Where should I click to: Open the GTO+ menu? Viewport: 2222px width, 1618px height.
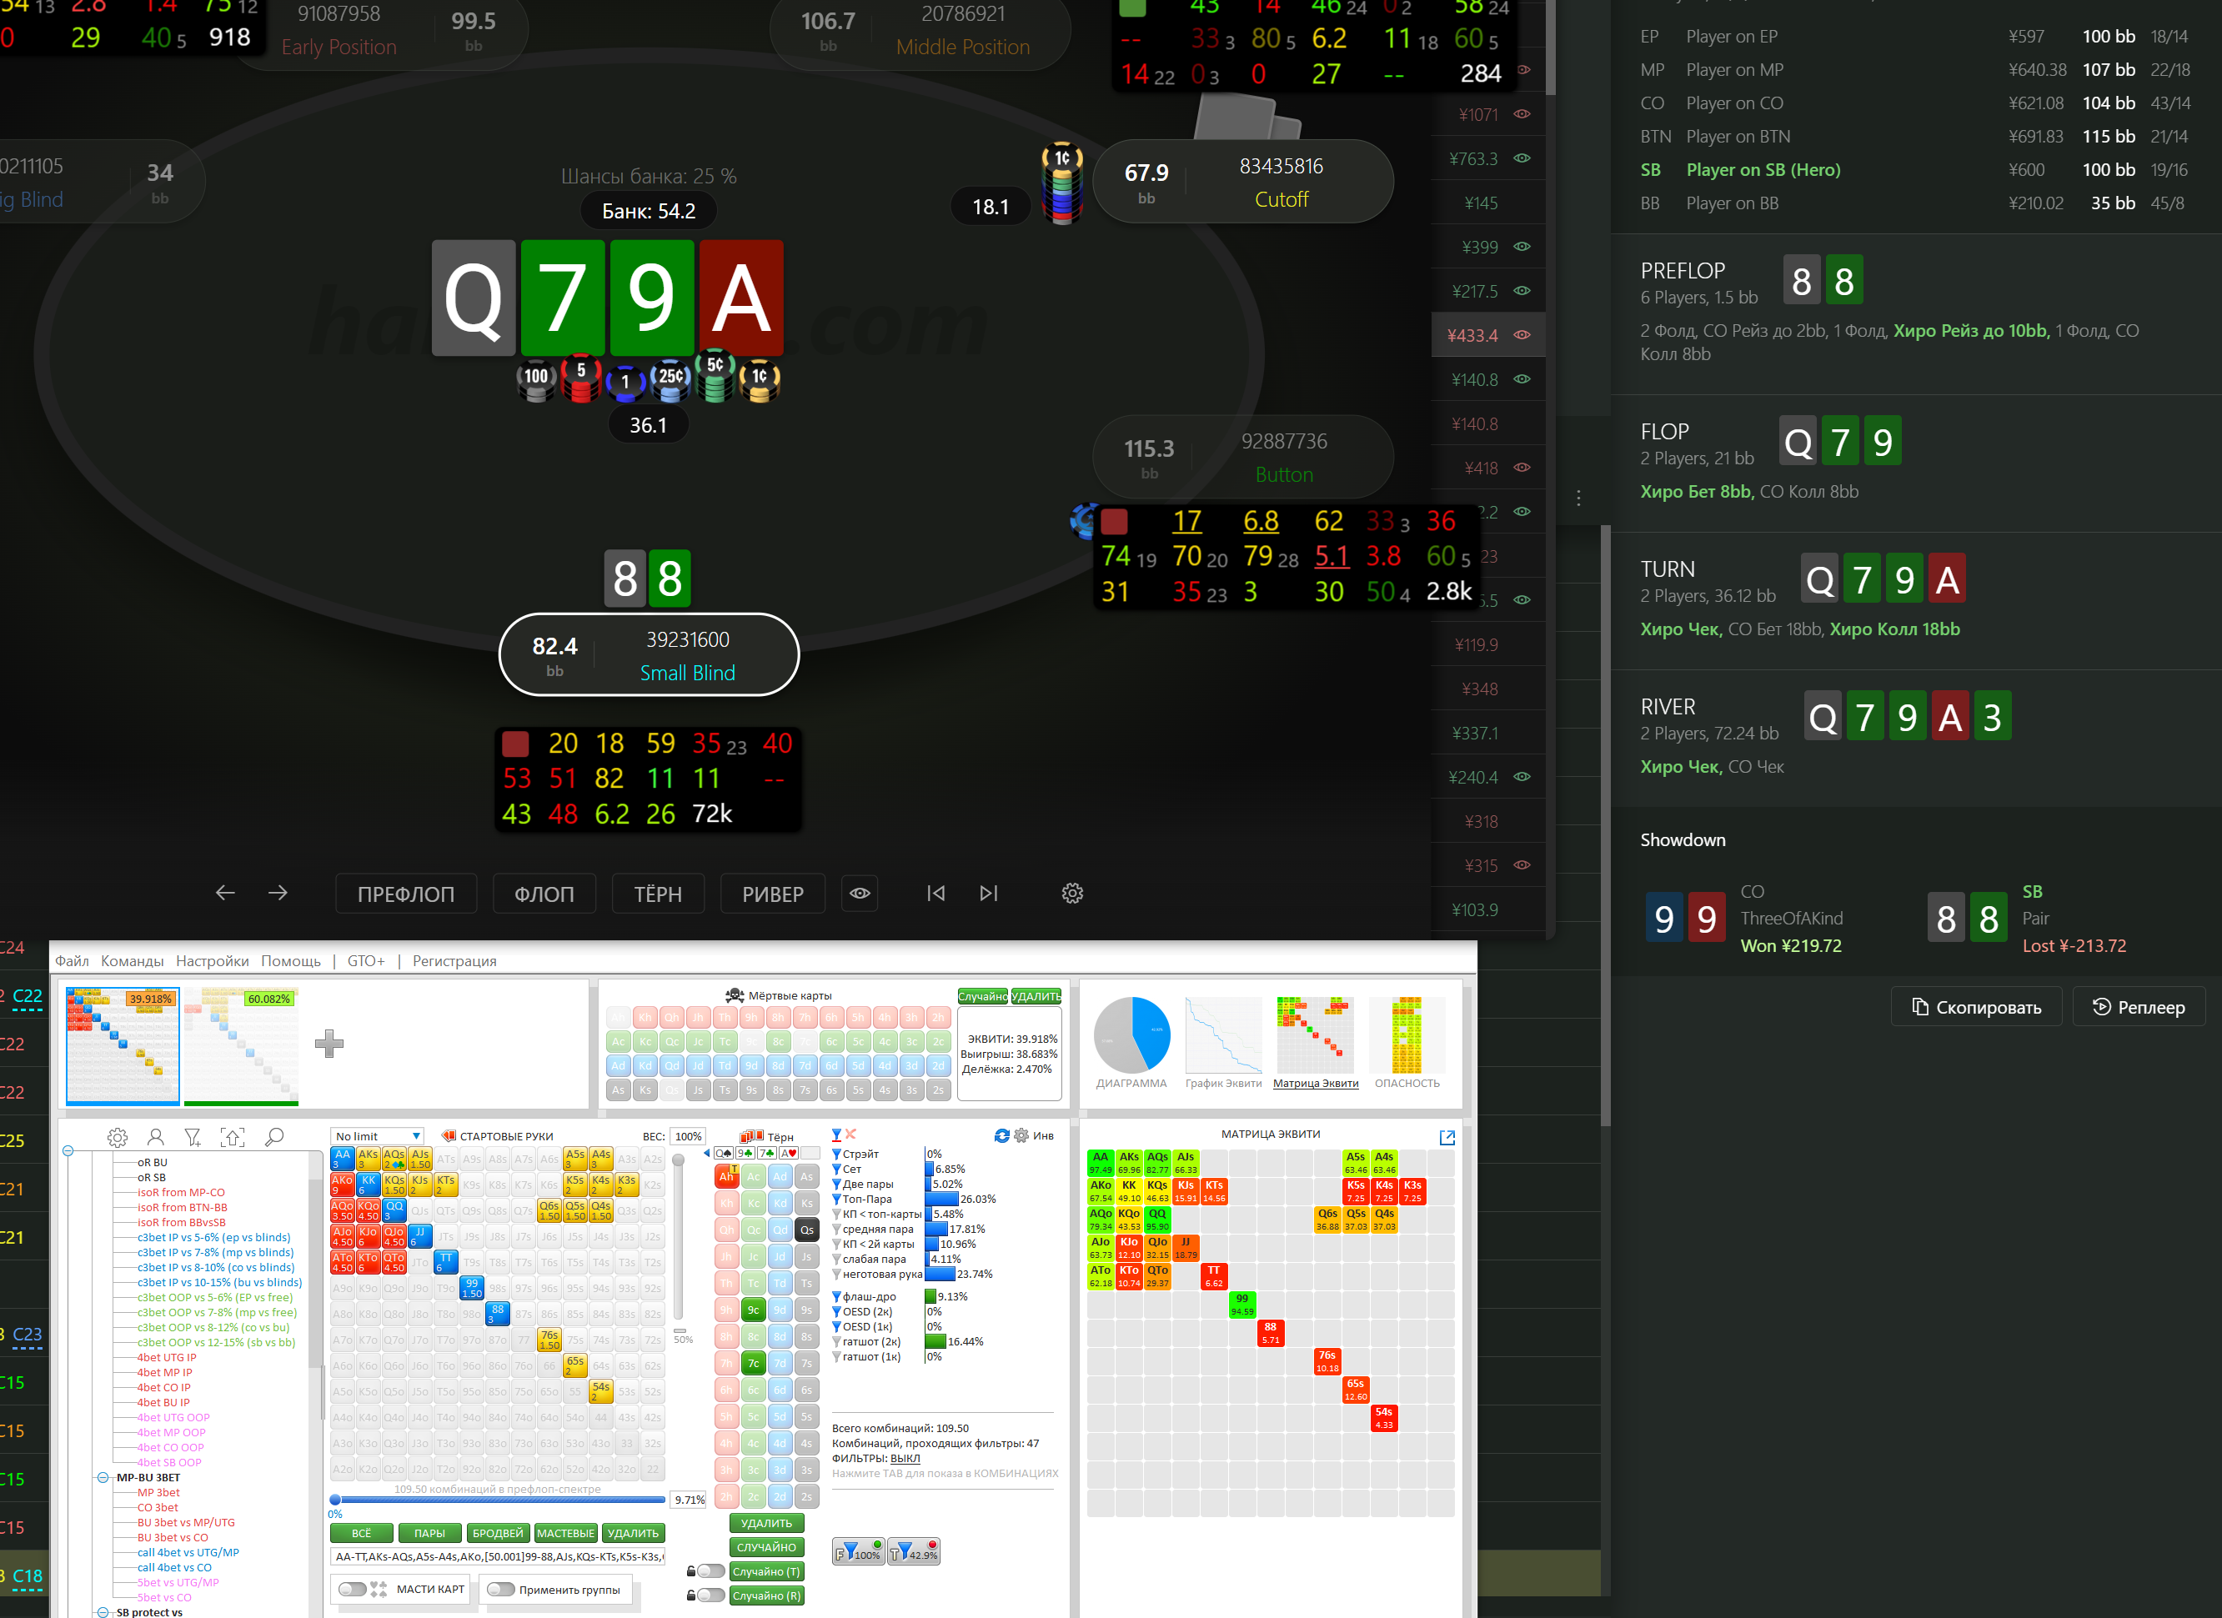[366, 961]
